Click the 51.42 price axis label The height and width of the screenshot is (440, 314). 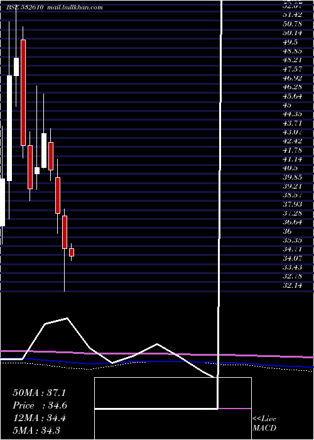tap(293, 15)
